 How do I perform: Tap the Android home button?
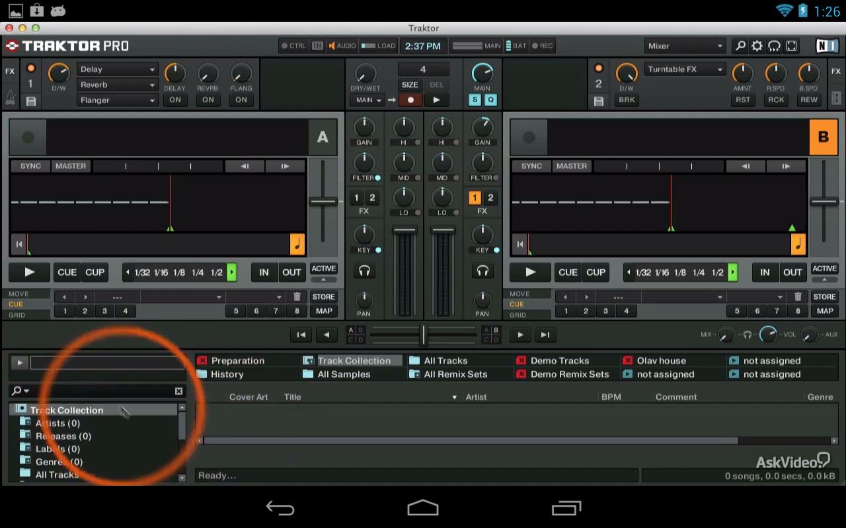(423, 508)
